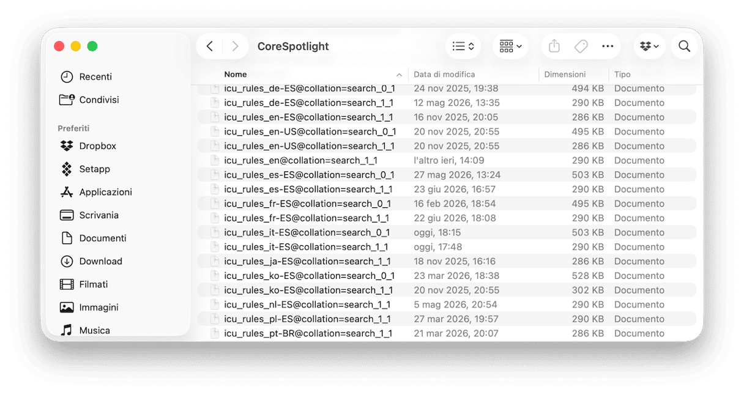Open the ellipsis More actions menu
The image size is (744, 395).
click(x=608, y=46)
